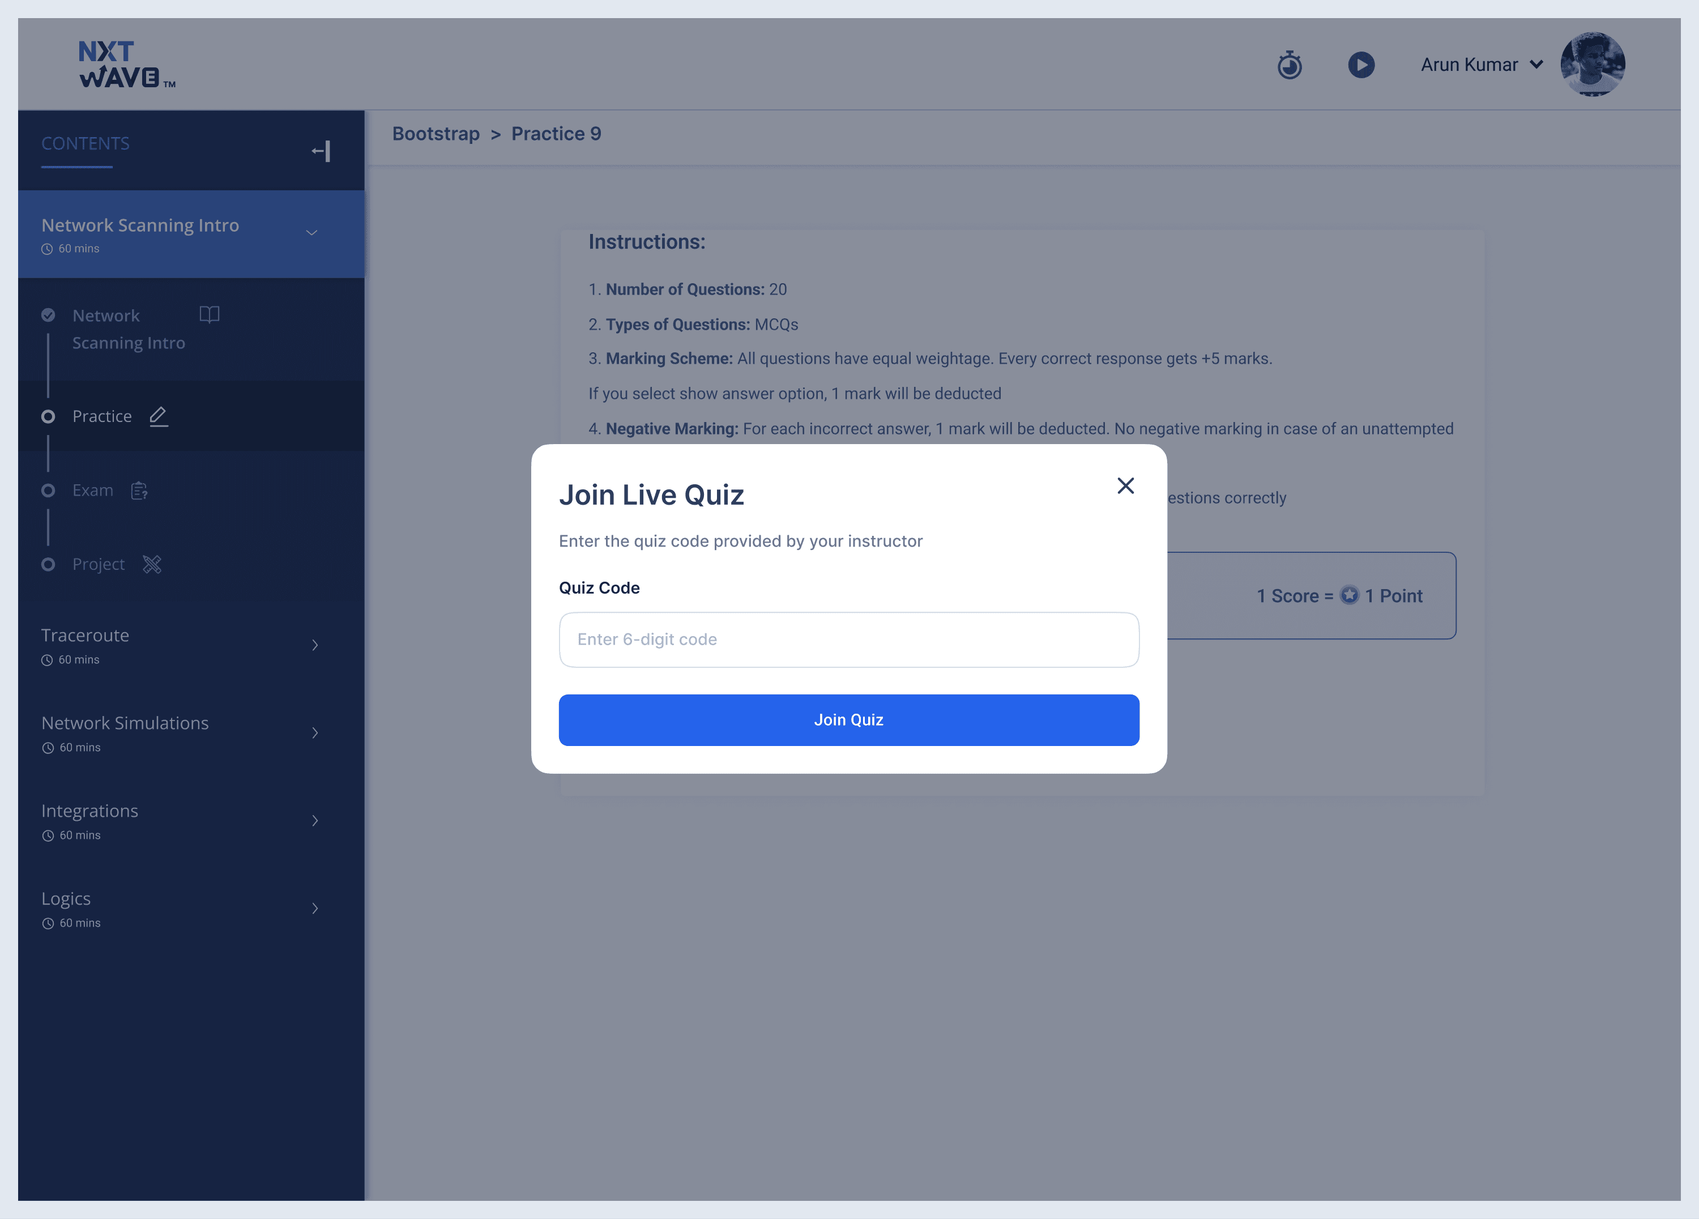Select the Project step radio circle

[48, 564]
